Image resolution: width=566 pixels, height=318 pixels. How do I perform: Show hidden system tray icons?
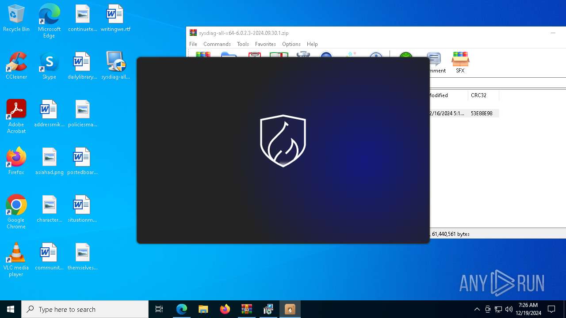[x=477, y=309]
